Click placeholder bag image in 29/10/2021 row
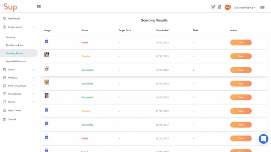Viewport: 271px width, 152px height. pyautogui.click(x=46, y=109)
